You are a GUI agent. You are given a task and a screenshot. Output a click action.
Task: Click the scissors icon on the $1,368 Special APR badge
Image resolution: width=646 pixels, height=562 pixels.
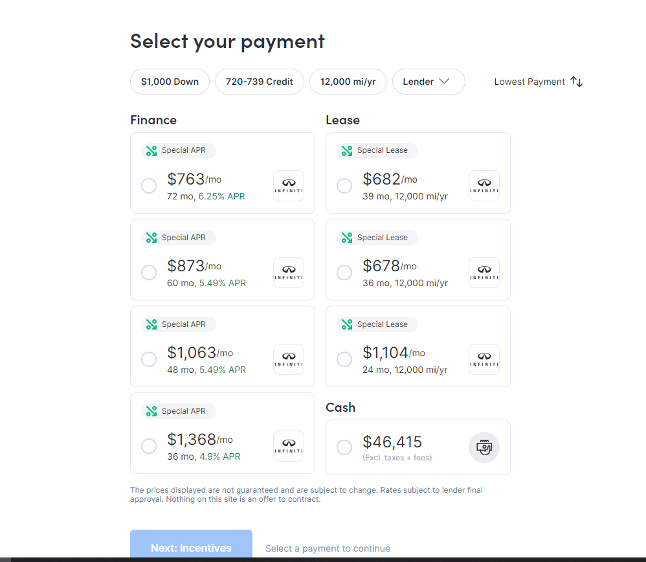(151, 411)
